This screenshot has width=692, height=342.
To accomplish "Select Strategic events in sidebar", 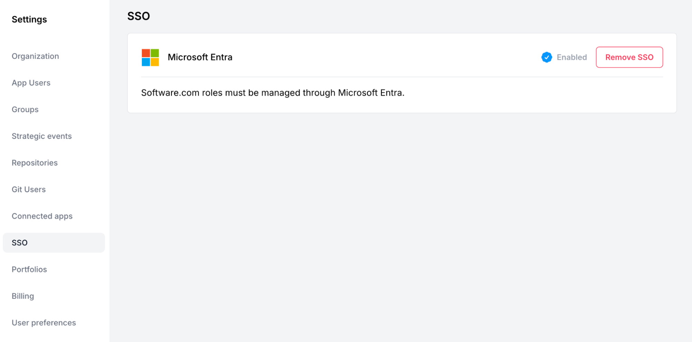I will pyautogui.click(x=42, y=136).
